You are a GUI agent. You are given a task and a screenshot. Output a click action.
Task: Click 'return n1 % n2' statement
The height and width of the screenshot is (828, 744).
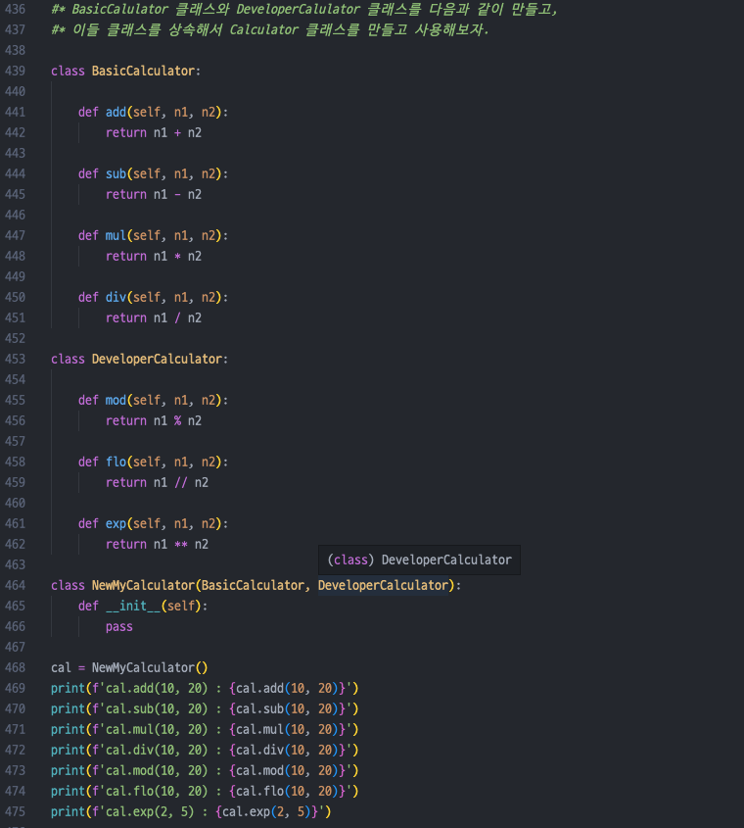(154, 421)
